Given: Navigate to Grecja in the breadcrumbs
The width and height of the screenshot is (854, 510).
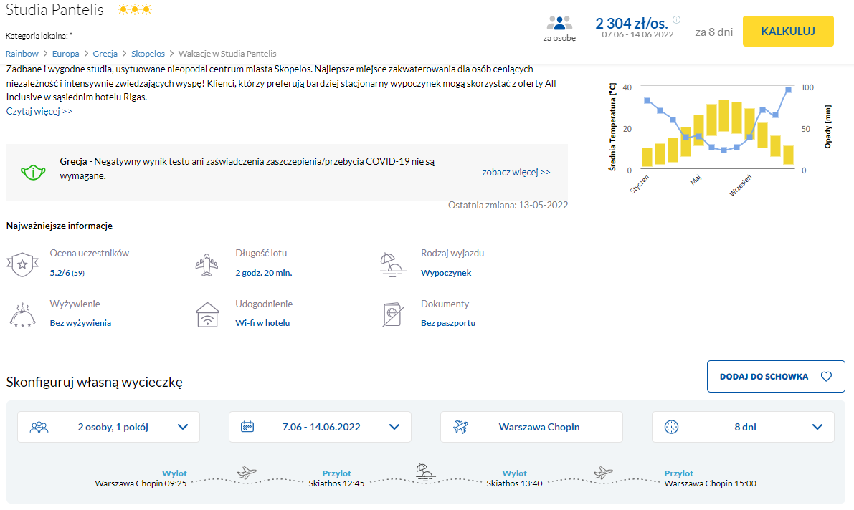Looking at the screenshot, I should click(x=105, y=54).
